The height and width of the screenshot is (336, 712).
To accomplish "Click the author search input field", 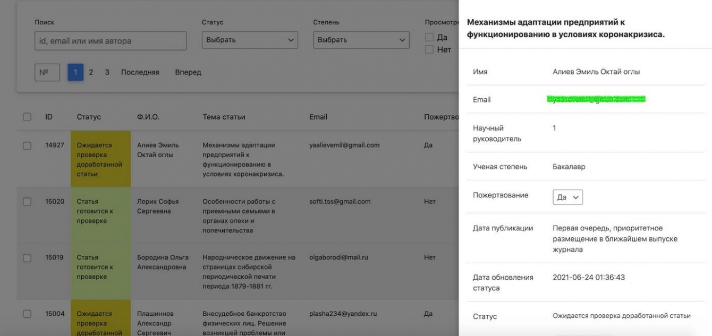I will coord(111,41).
